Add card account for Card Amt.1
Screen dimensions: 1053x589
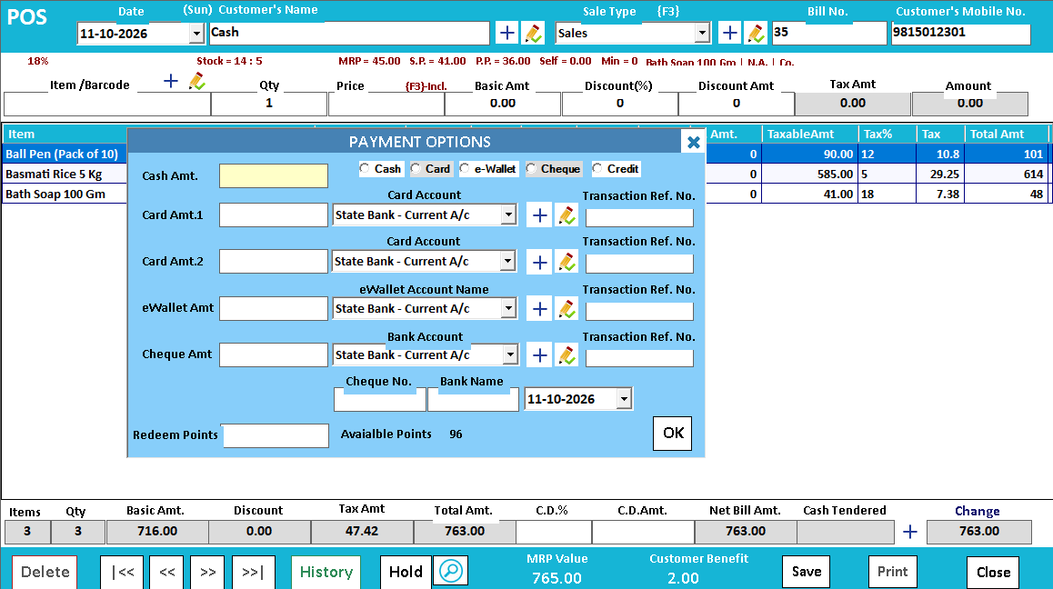[539, 215]
